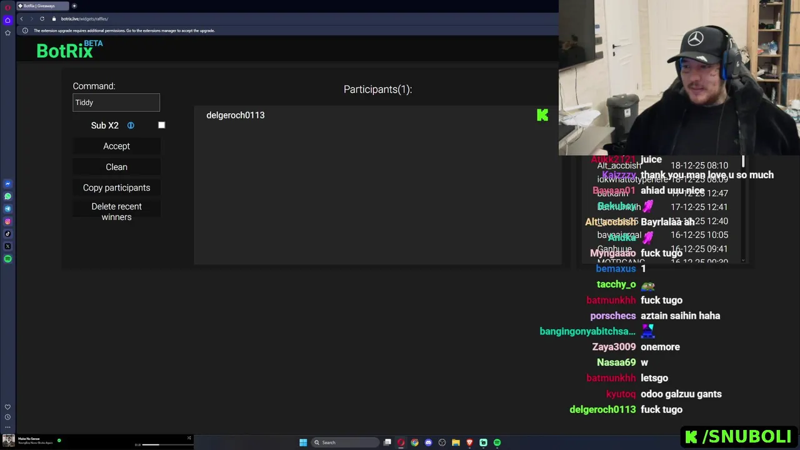Click chat message 'aztain saihin haha'
The height and width of the screenshot is (450, 800).
point(681,316)
